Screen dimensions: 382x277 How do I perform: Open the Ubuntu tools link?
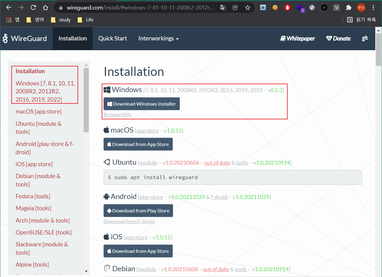[x=242, y=163]
